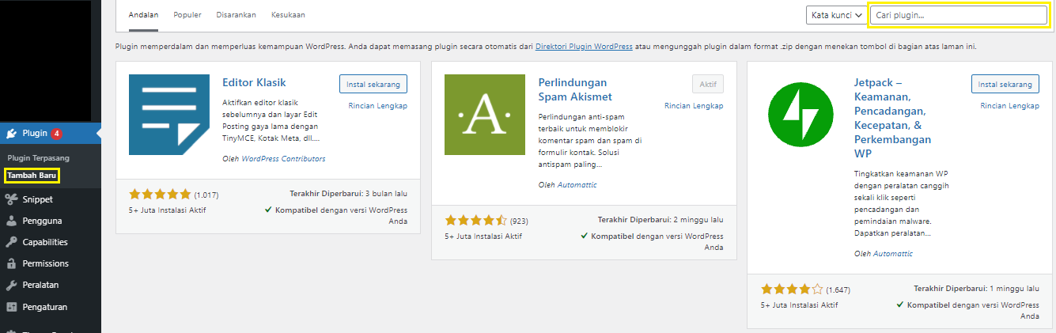
Task: Open the Jetpack plugin title link
Action: (x=894, y=118)
